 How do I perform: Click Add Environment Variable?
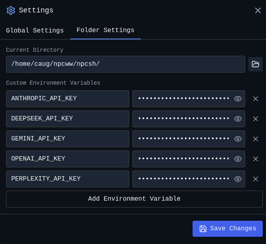(x=134, y=199)
